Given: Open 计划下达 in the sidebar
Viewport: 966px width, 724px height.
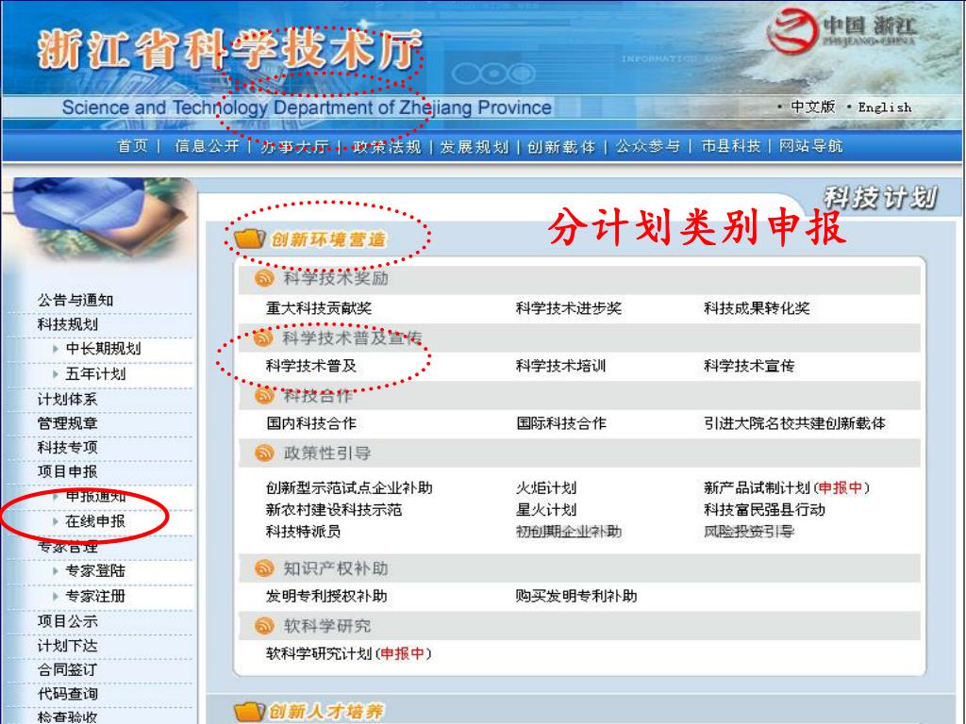Looking at the screenshot, I should (67, 646).
